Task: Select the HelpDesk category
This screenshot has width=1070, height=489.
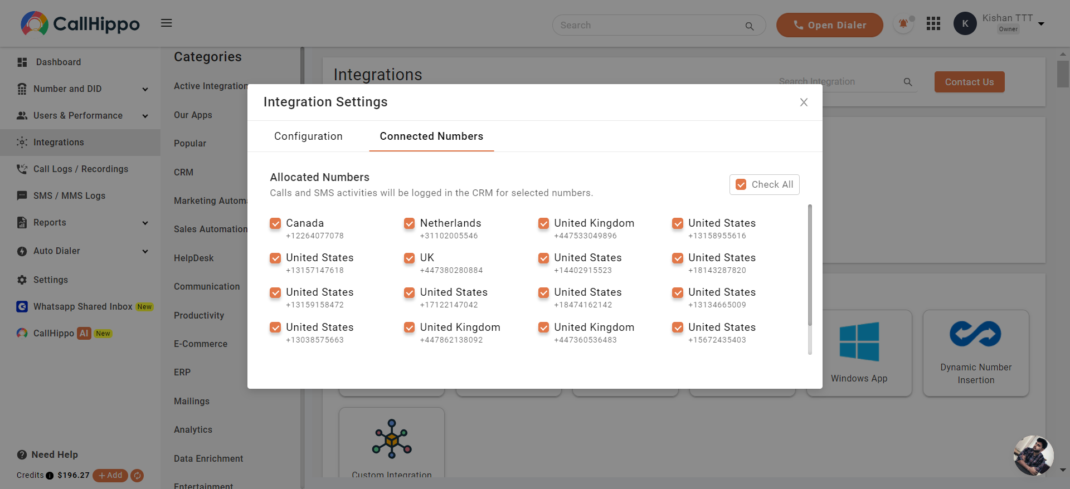Action: 193,258
